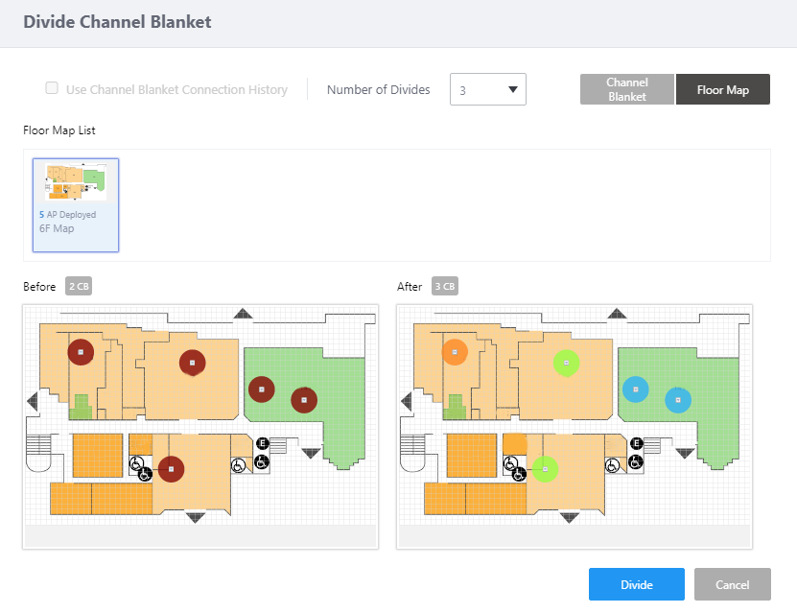The height and width of the screenshot is (613, 797).
Task: Click the rightmost blue AP in After map
Action: point(677,399)
